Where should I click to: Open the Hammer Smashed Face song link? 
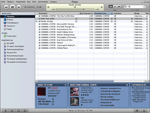click(111, 88)
